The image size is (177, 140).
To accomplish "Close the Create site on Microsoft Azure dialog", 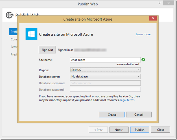I will (x=153, y=18).
